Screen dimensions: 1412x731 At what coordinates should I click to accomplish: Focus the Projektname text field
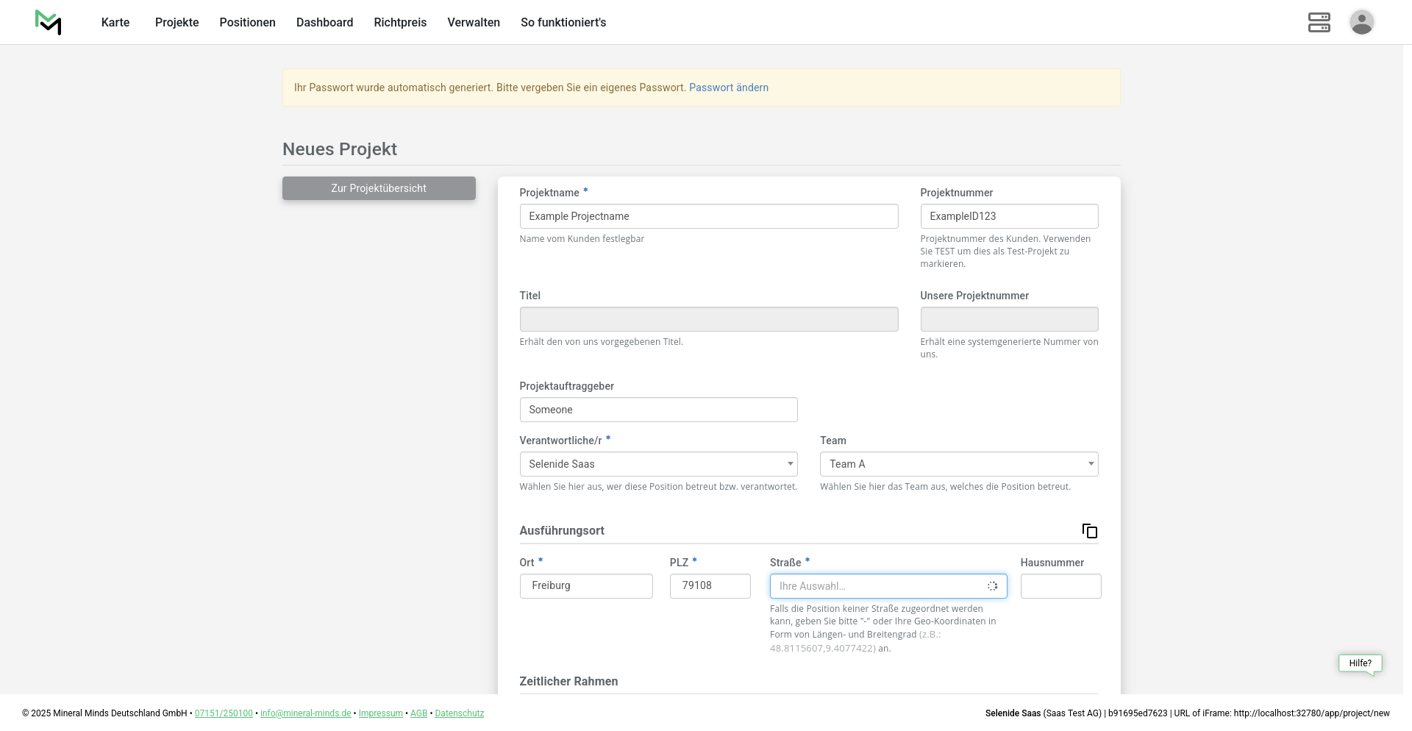click(x=708, y=216)
